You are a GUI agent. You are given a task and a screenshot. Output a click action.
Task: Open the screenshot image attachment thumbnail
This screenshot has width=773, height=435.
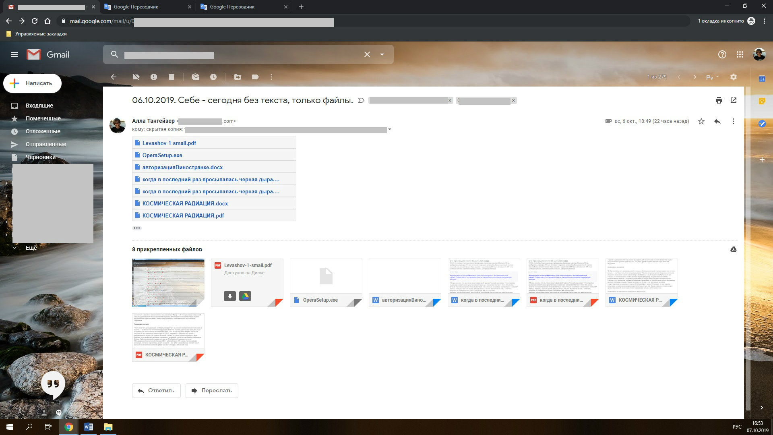point(168,283)
